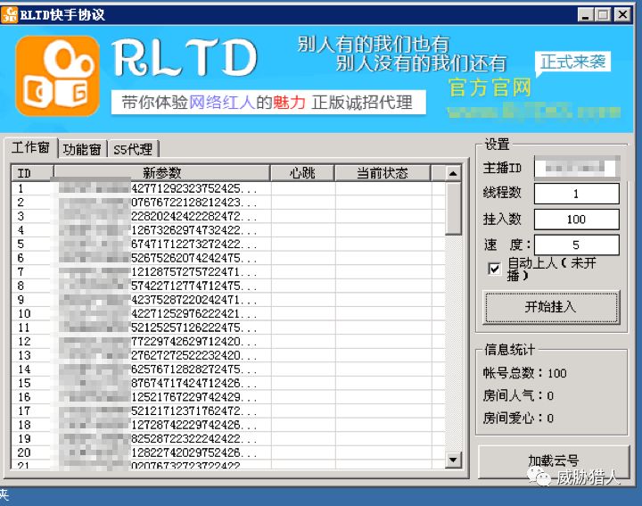The image size is (642, 506).
Task: Click the 官方官网 link text
Action: (x=490, y=87)
